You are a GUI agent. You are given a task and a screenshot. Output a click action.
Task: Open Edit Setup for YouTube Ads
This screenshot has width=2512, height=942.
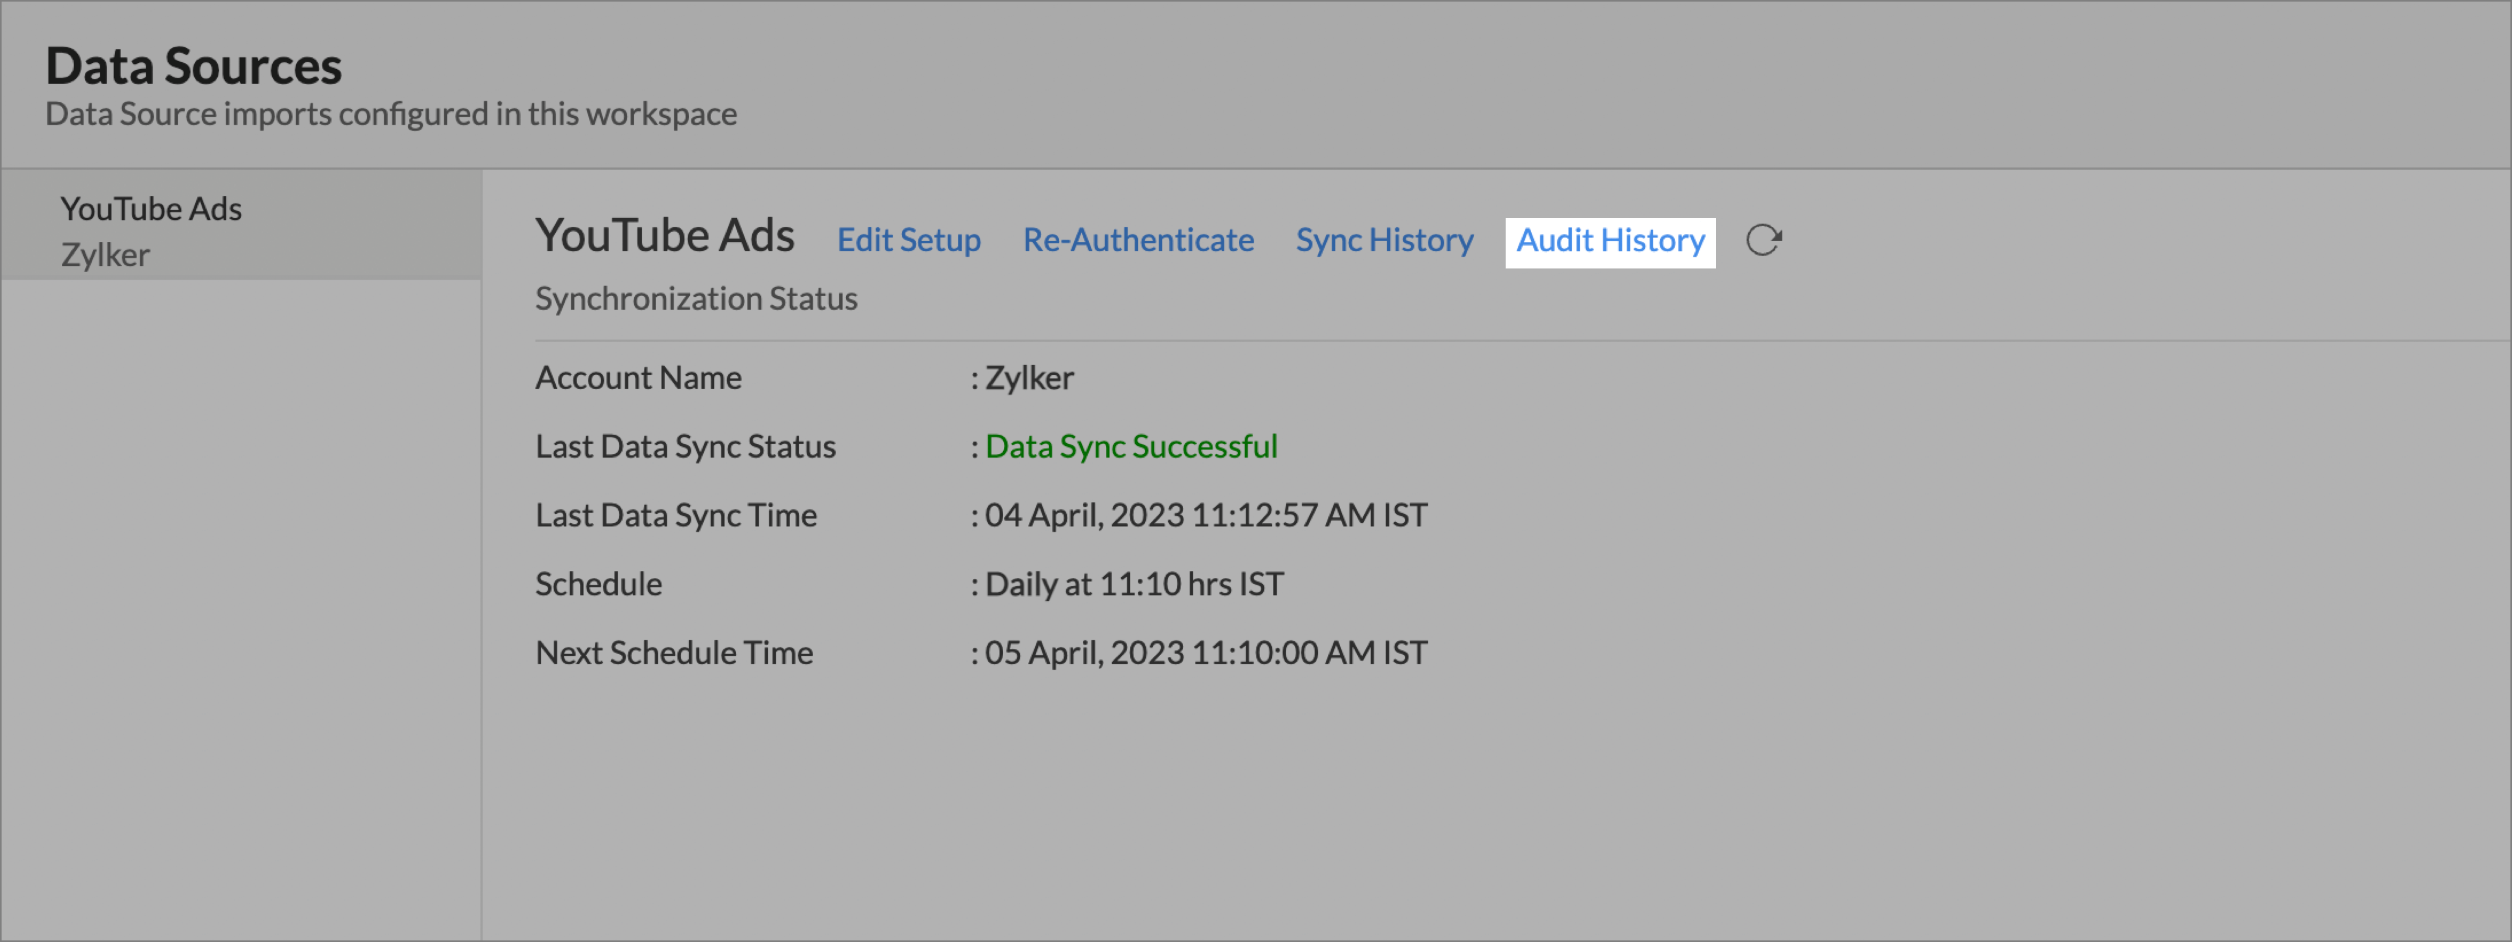(908, 241)
